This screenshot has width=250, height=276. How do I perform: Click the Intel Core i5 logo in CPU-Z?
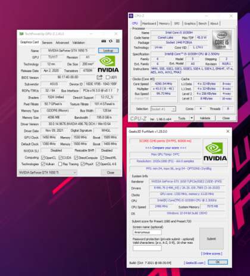pos(222,40)
